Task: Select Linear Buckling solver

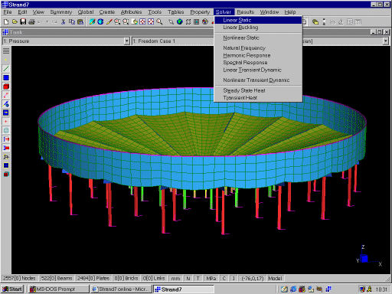Action: [258, 28]
